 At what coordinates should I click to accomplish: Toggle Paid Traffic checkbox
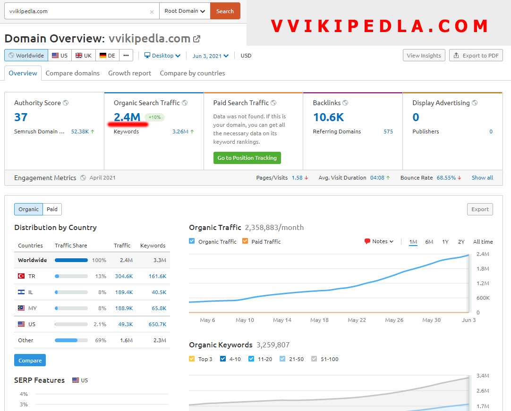[x=245, y=241]
